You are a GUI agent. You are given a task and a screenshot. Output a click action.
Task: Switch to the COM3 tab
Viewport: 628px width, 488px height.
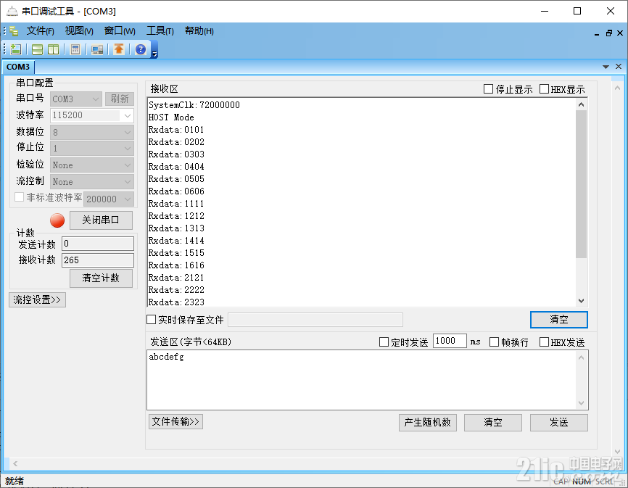pos(18,67)
